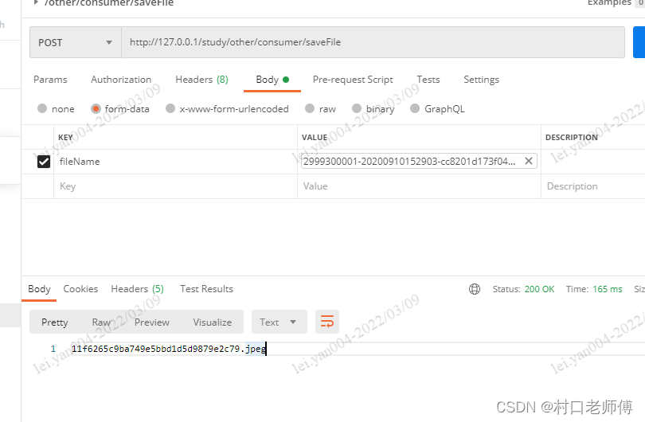The width and height of the screenshot is (645, 422).
Task: Open the response Body tab
Action: (39, 289)
